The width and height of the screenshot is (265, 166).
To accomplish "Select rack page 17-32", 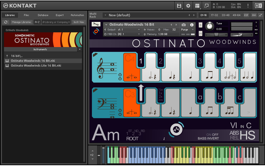I will click(x=214, y=15).
